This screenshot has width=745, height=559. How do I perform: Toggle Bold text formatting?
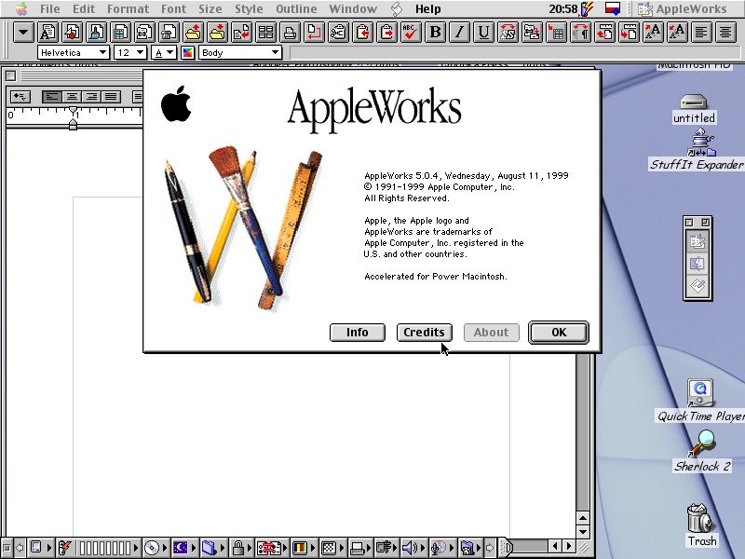coord(435,33)
